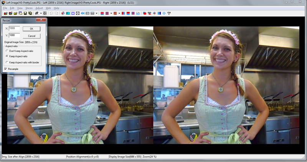Open dropdown arrow next to side-by-side icon

click(96, 13)
